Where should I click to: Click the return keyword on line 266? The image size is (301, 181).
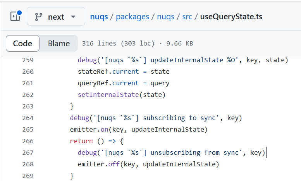[x=81, y=141]
